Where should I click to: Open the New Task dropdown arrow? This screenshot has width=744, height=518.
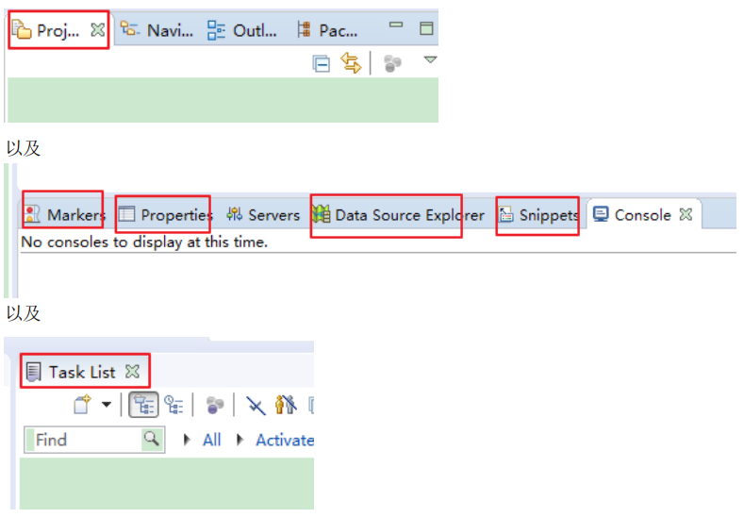tap(107, 405)
